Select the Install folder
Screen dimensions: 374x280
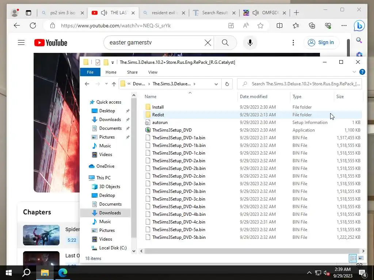253,107
